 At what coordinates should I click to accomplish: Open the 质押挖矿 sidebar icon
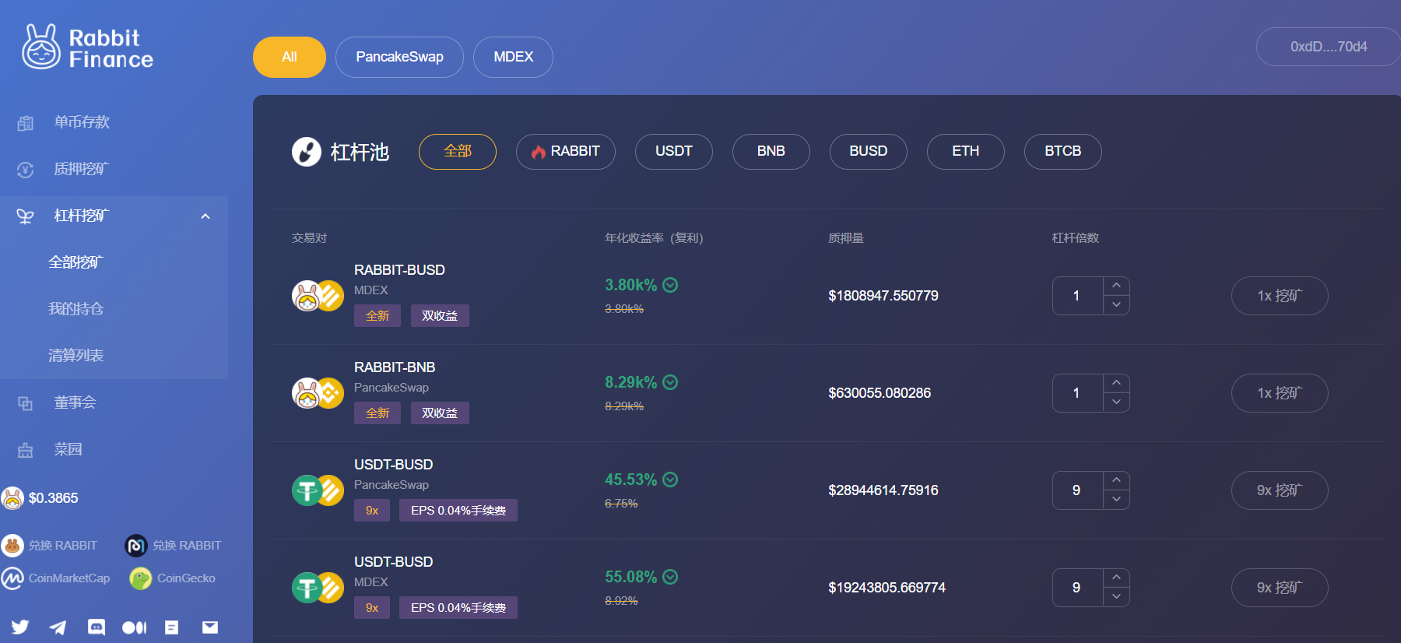point(26,170)
